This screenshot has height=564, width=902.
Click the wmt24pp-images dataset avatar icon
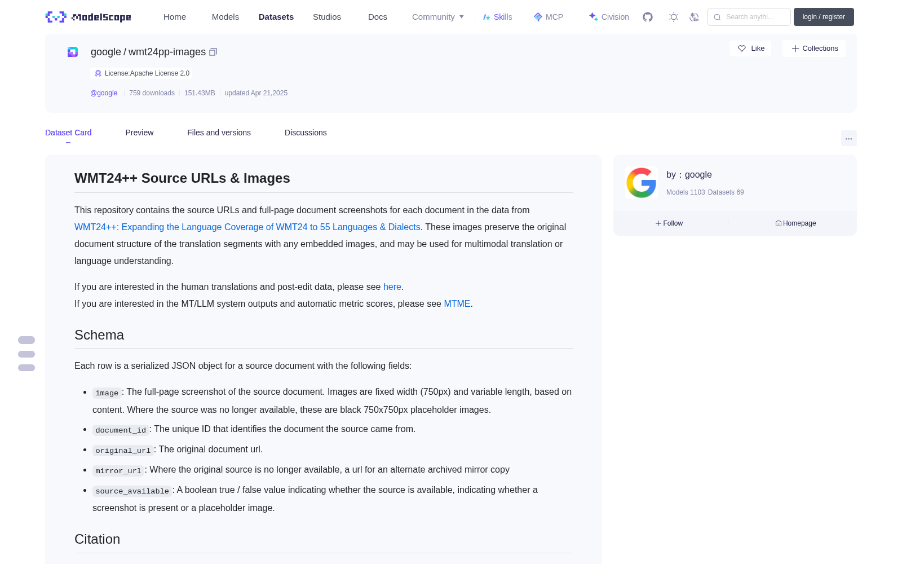click(x=73, y=52)
